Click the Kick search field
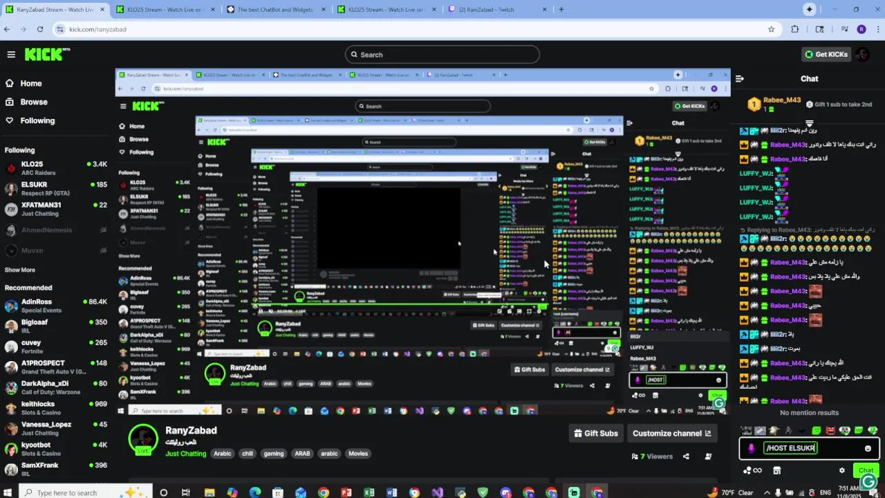Viewport: 885px width, 498px height. pyautogui.click(x=442, y=55)
